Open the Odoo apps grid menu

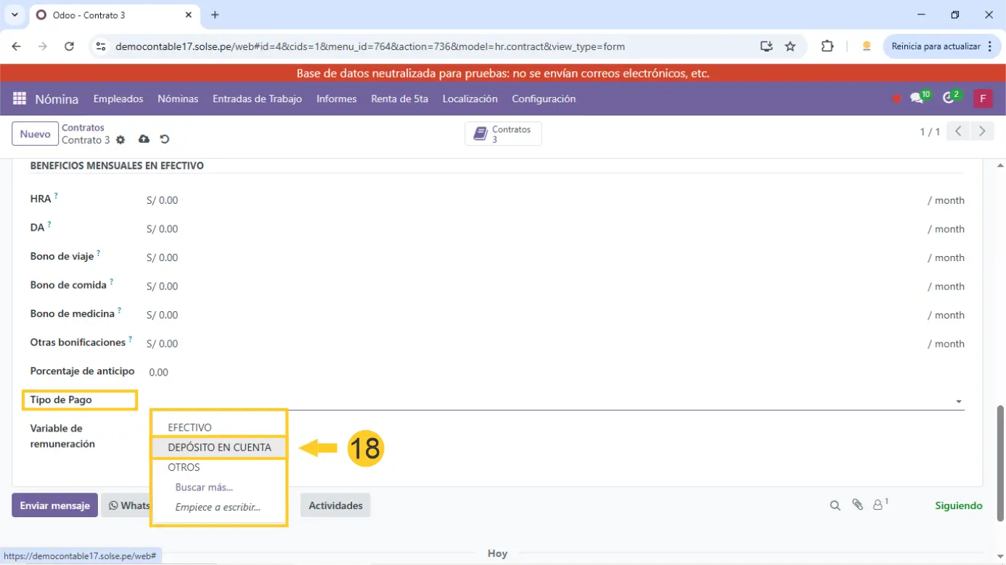click(x=20, y=99)
